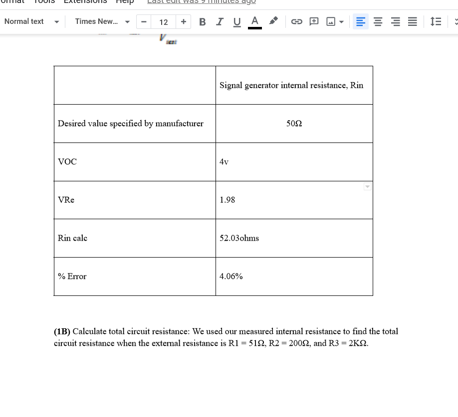Toggle bold formatting
The height and width of the screenshot is (417, 458).
click(202, 21)
